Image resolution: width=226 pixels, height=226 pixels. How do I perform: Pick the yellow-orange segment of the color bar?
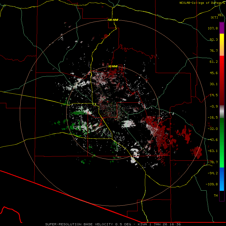click(x=222, y=45)
